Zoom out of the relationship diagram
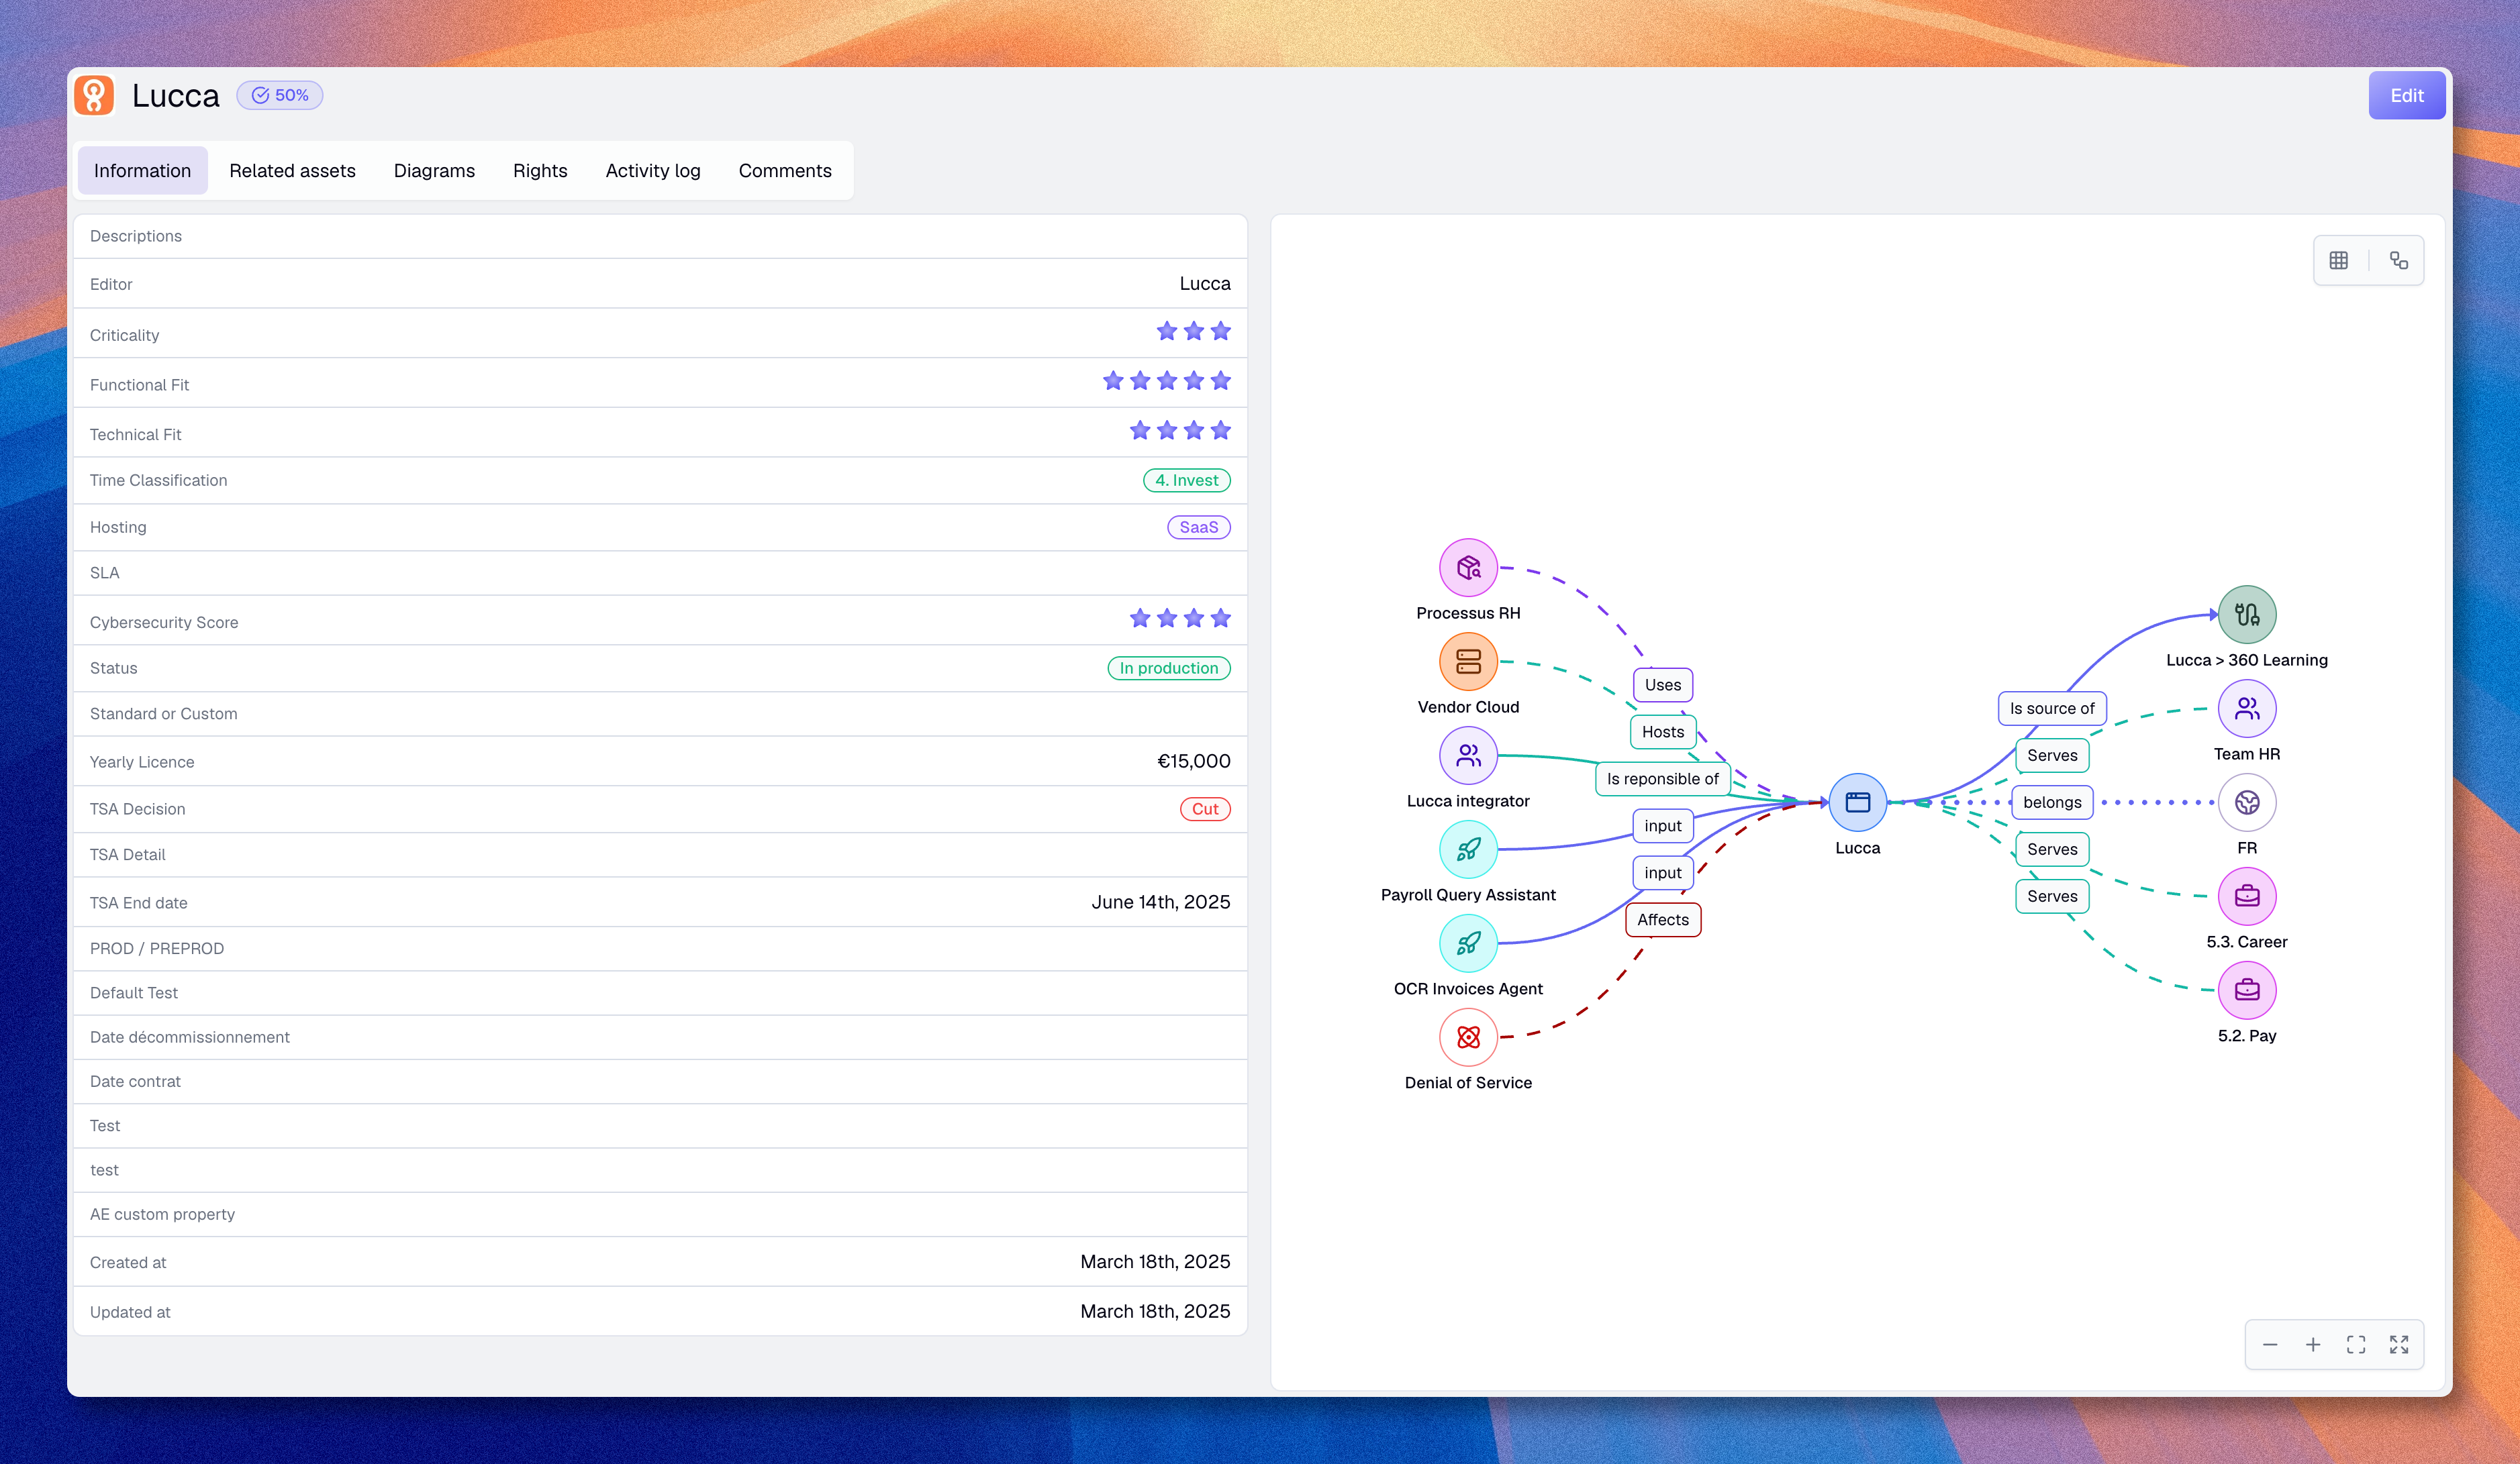 (2270, 1344)
